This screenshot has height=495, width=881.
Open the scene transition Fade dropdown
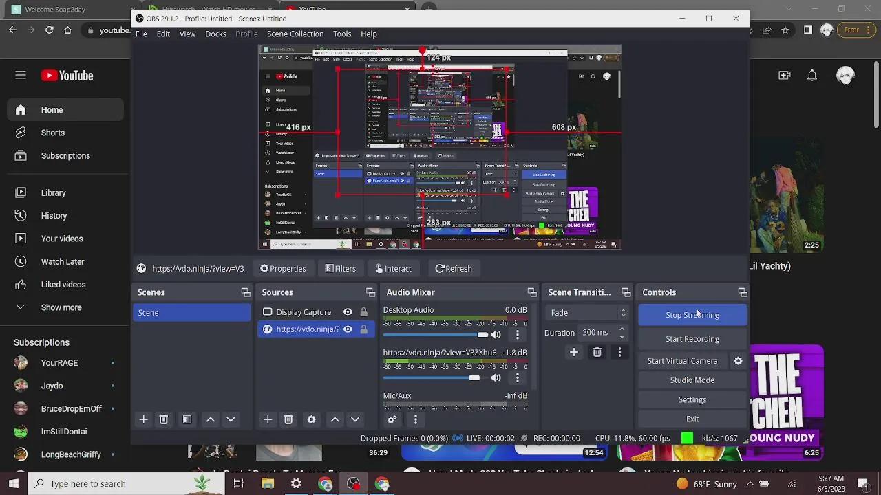(x=586, y=312)
